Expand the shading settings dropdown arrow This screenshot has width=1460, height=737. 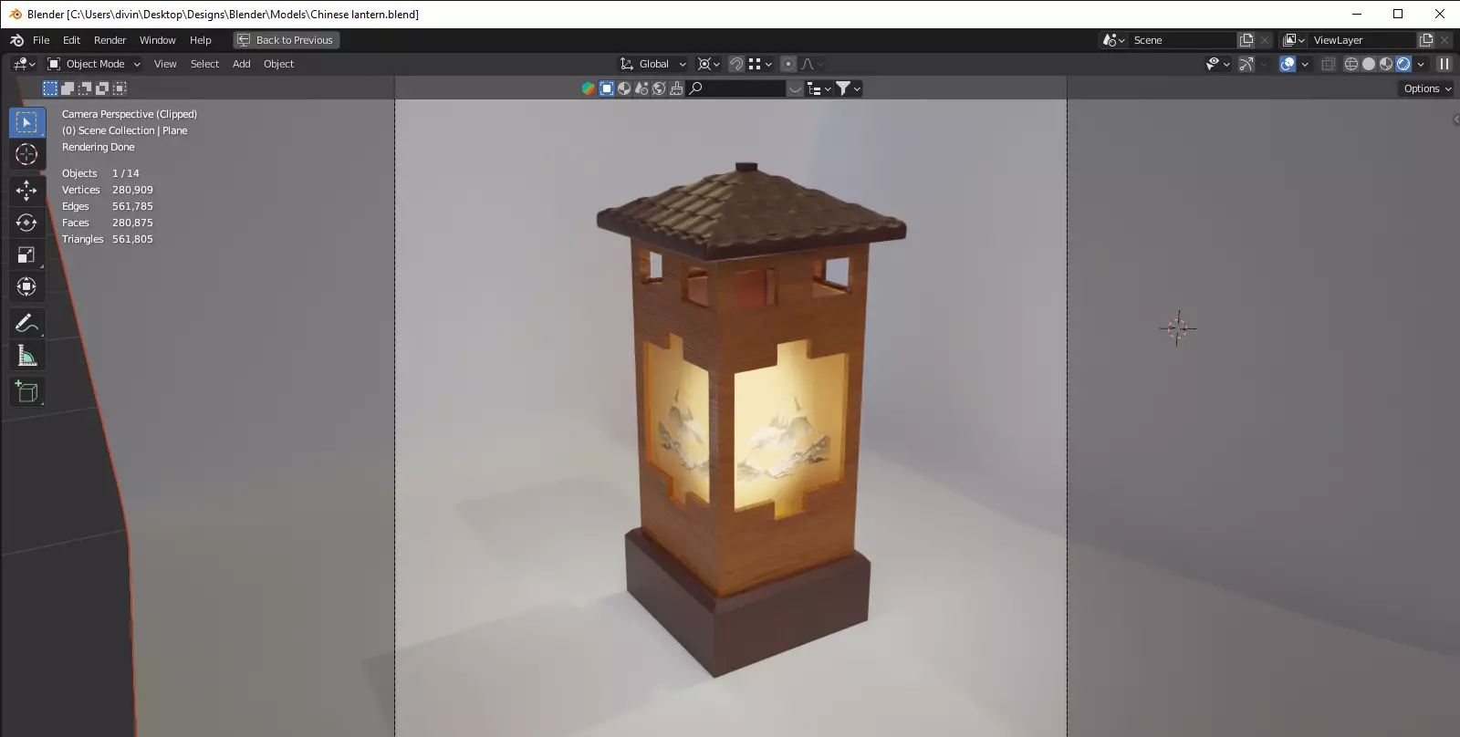pyautogui.click(x=1421, y=64)
